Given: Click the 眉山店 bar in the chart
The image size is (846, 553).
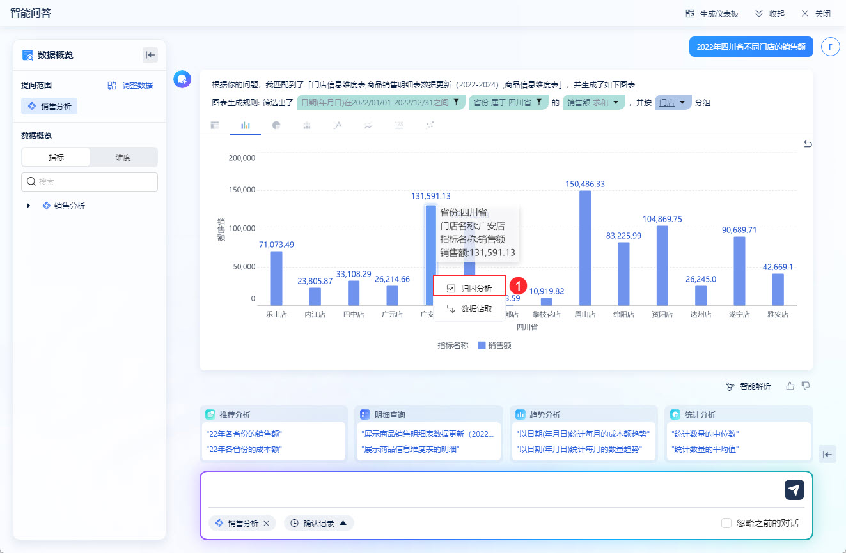Looking at the screenshot, I should click(x=585, y=248).
